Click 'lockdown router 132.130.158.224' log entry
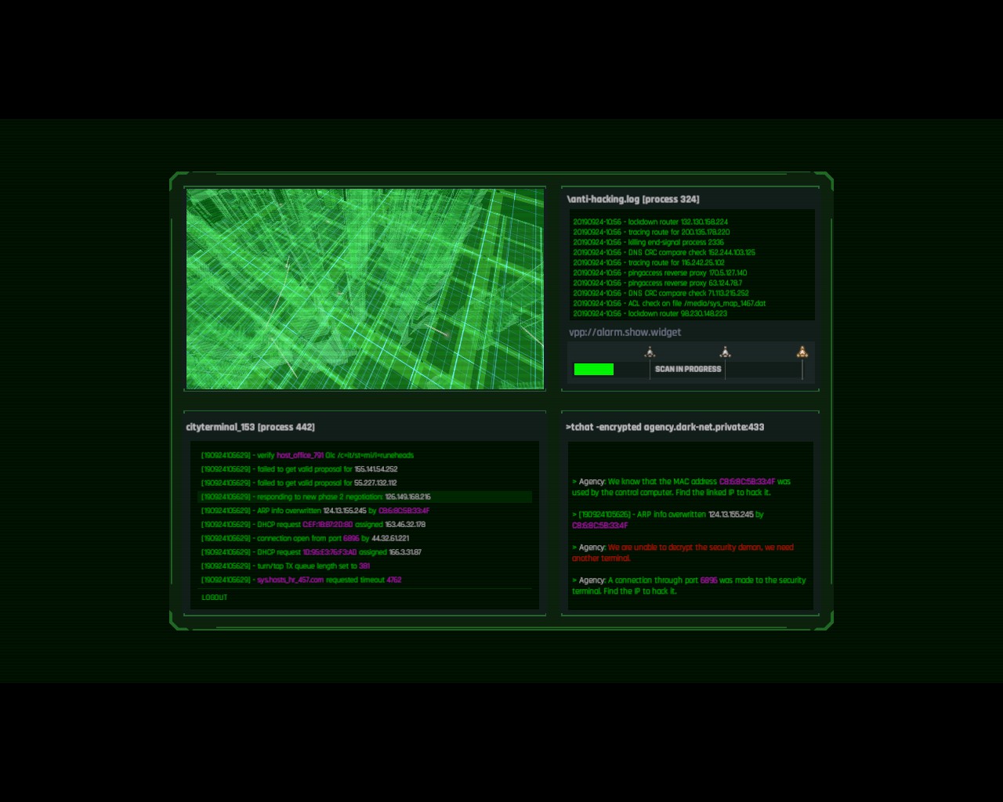1003x802 pixels. [x=650, y=222]
